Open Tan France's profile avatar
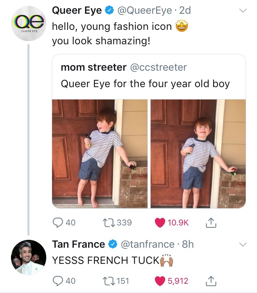 (29, 257)
